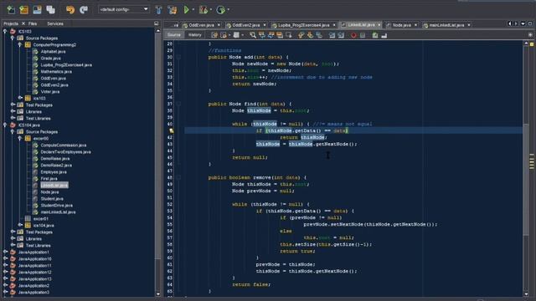The height and width of the screenshot is (301, 536).
Task: Click the Shift Line Right icon
Action: tap(341, 35)
